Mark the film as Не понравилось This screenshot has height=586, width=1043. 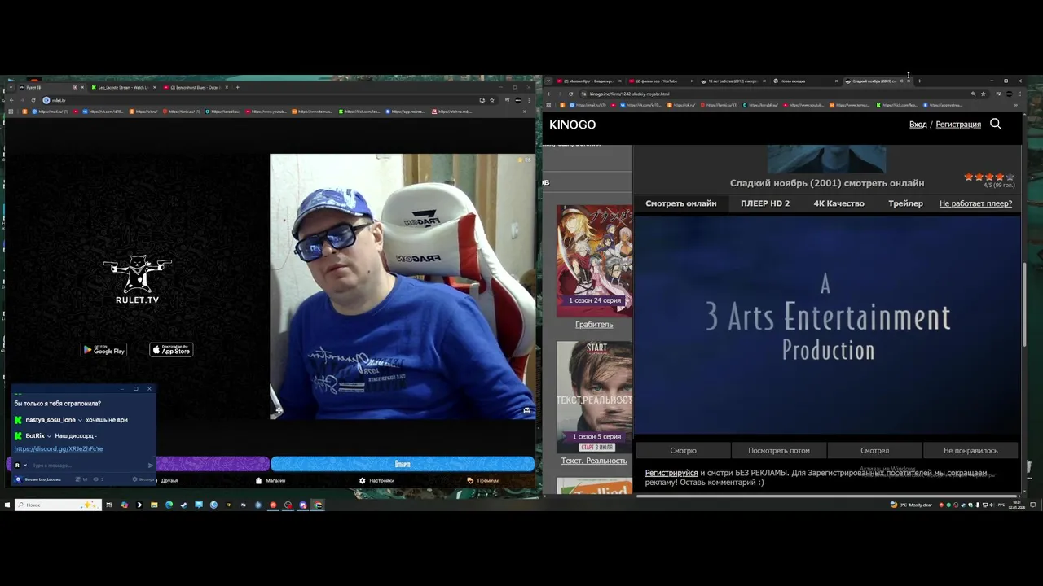[x=970, y=450]
